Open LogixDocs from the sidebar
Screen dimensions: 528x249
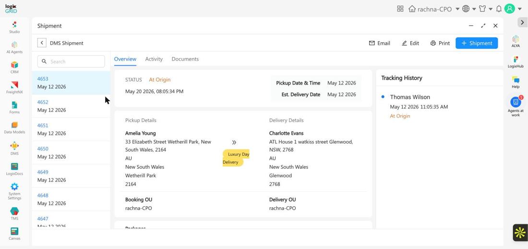click(14, 169)
